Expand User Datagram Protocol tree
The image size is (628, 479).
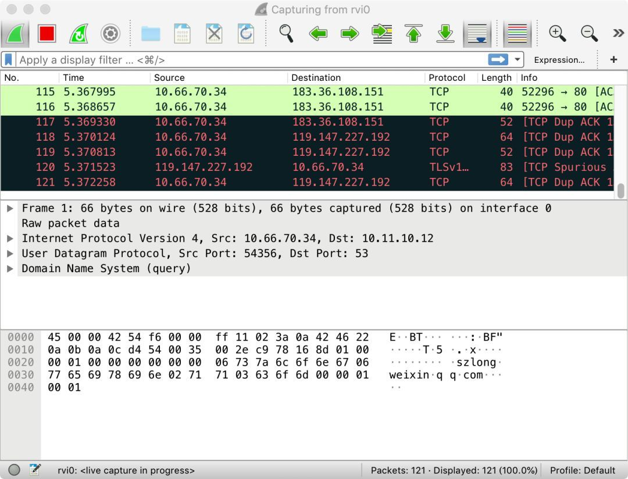10,253
